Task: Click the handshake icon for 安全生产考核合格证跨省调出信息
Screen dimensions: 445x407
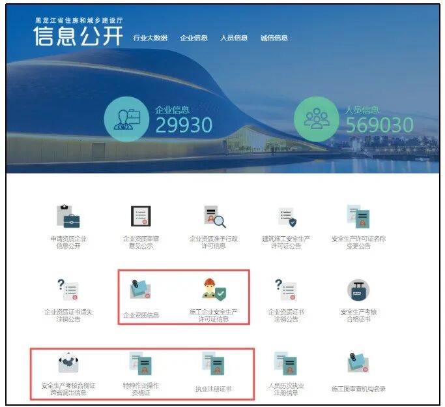Action: [68, 363]
